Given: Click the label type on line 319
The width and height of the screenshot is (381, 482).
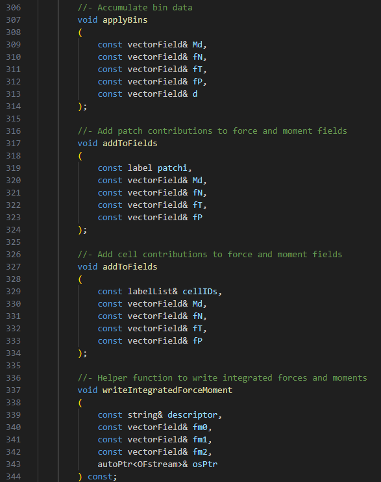Looking at the screenshot, I should (x=140, y=168).
